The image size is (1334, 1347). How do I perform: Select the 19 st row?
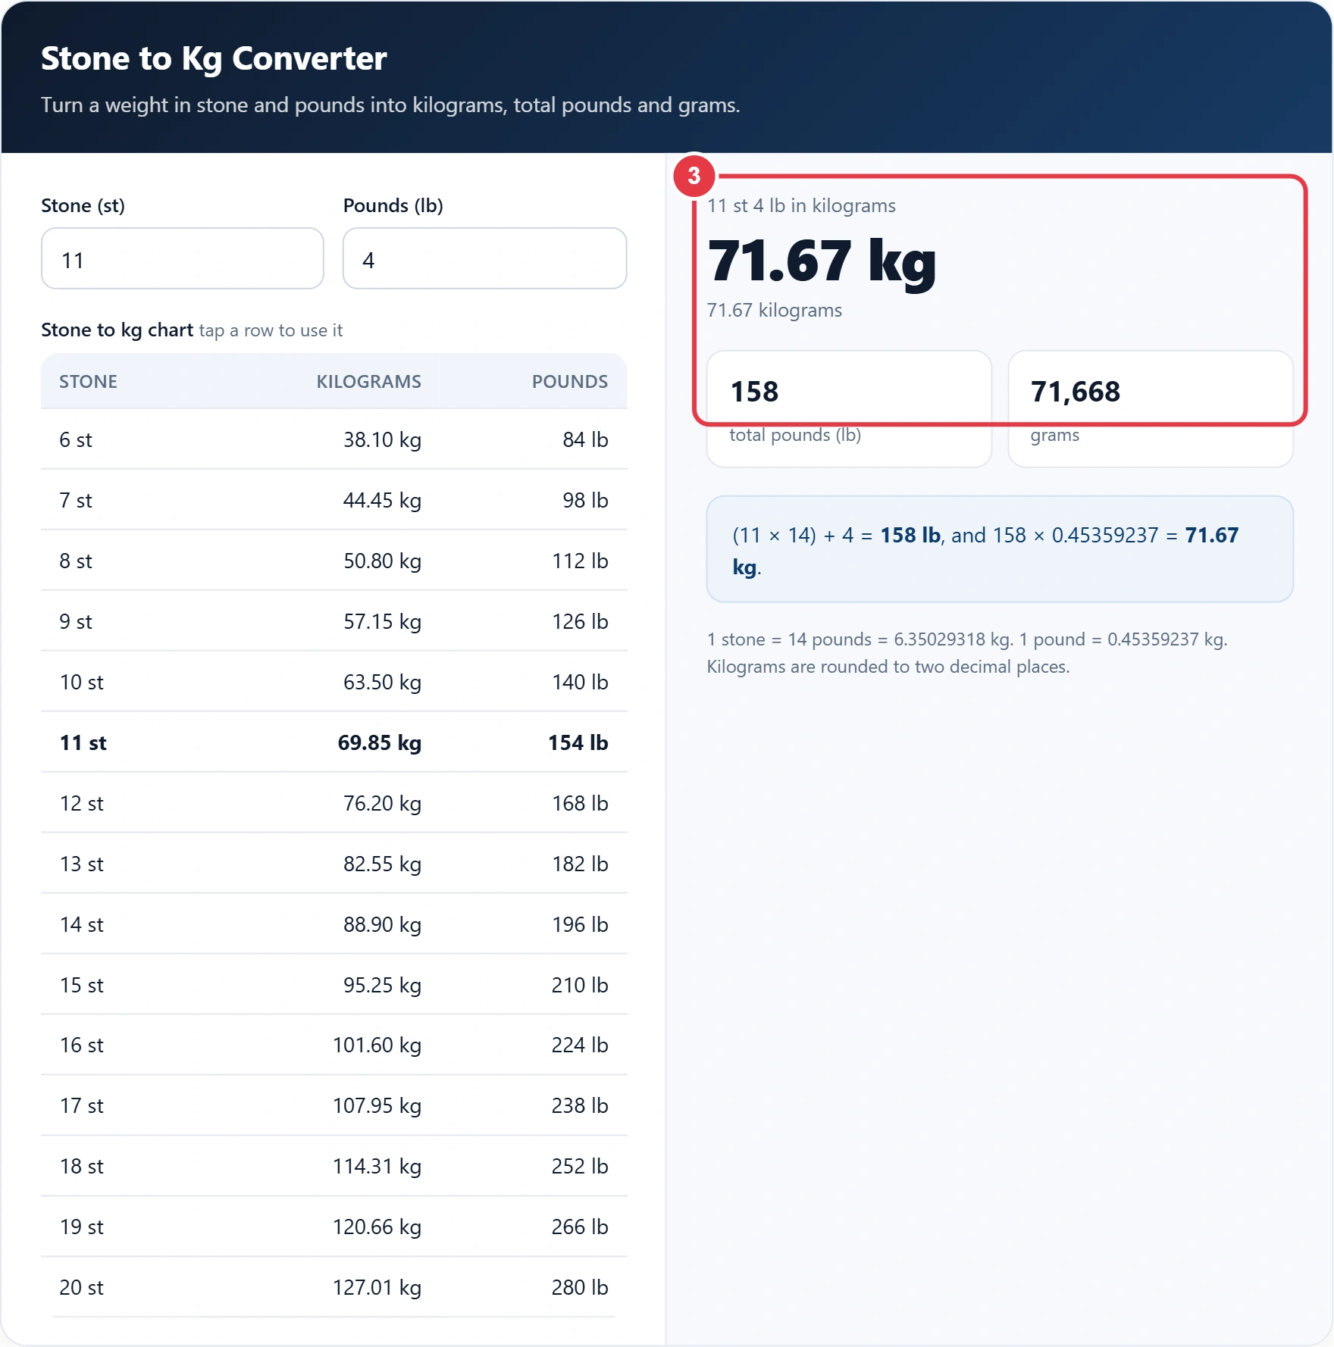[x=334, y=1227]
